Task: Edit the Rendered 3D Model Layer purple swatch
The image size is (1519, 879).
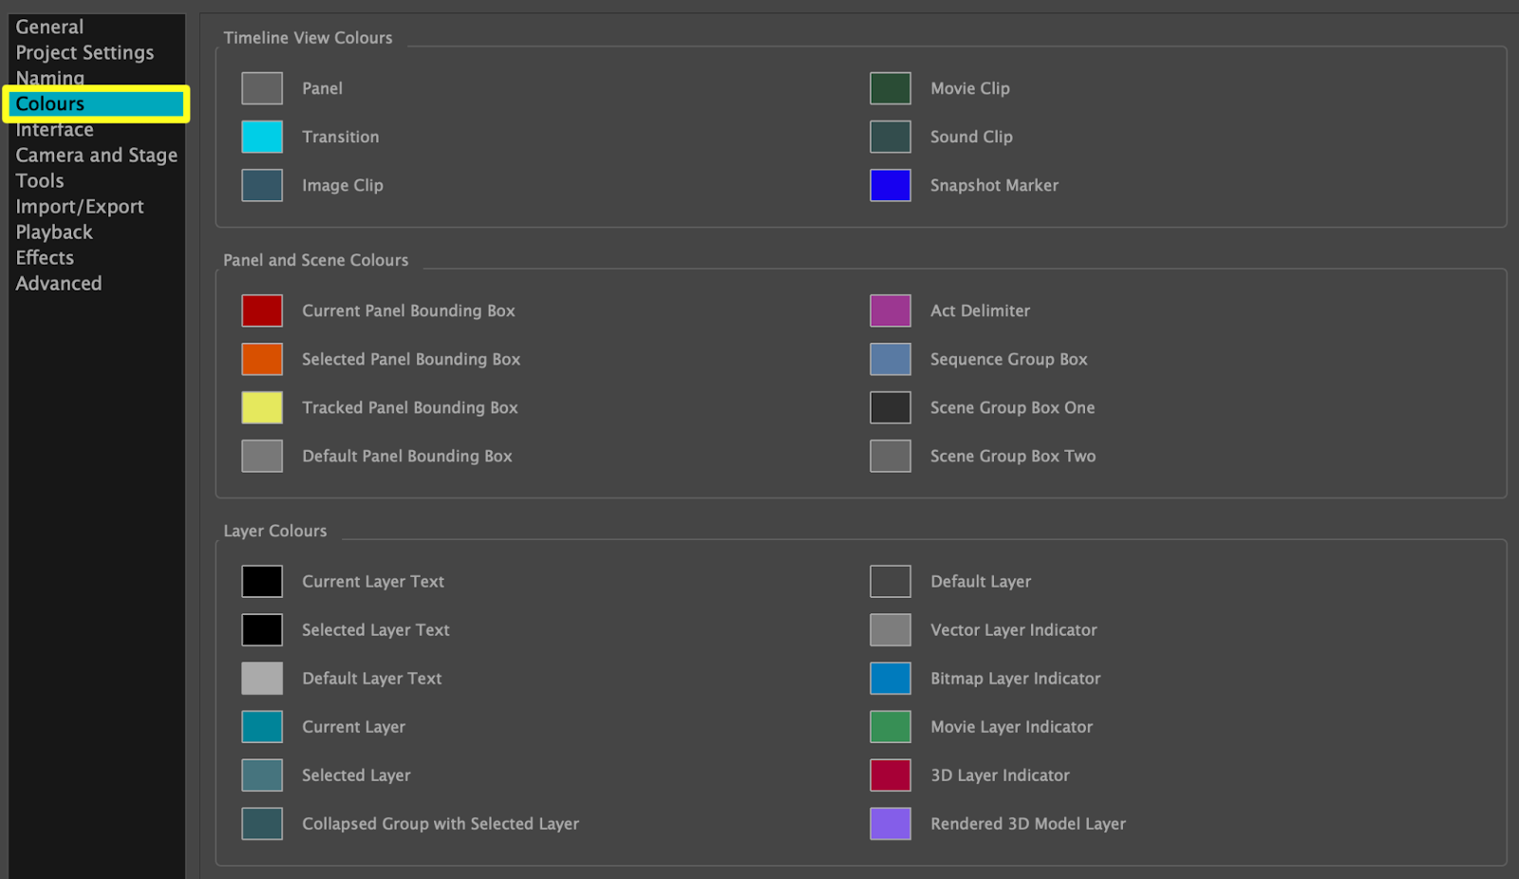Action: (x=890, y=823)
